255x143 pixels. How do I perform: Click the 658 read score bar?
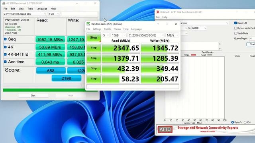pyautogui.click(x=51, y=71)
